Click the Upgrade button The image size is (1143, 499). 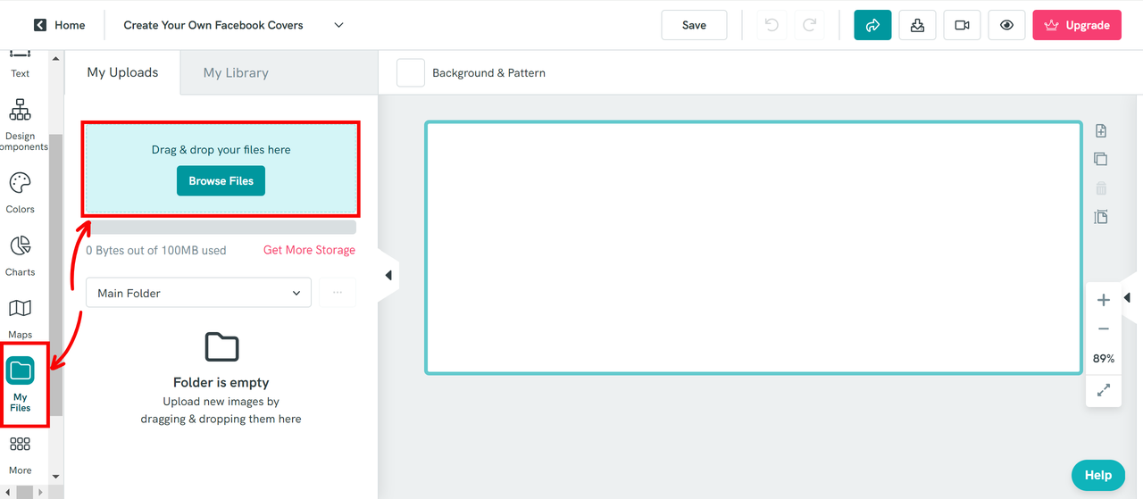1077,25
